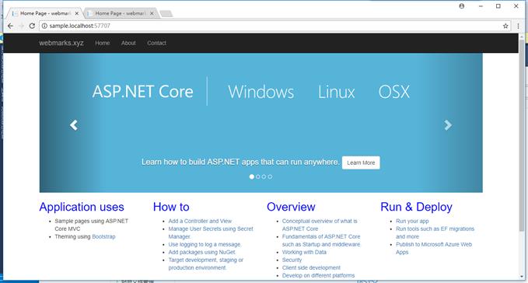Click the Learn More button
Screen dimensions: 528x283
coord(361,162)
